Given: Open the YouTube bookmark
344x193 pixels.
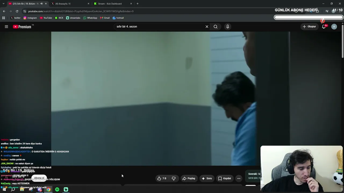Looking at the screenshot, I should [x=46, y=18].
